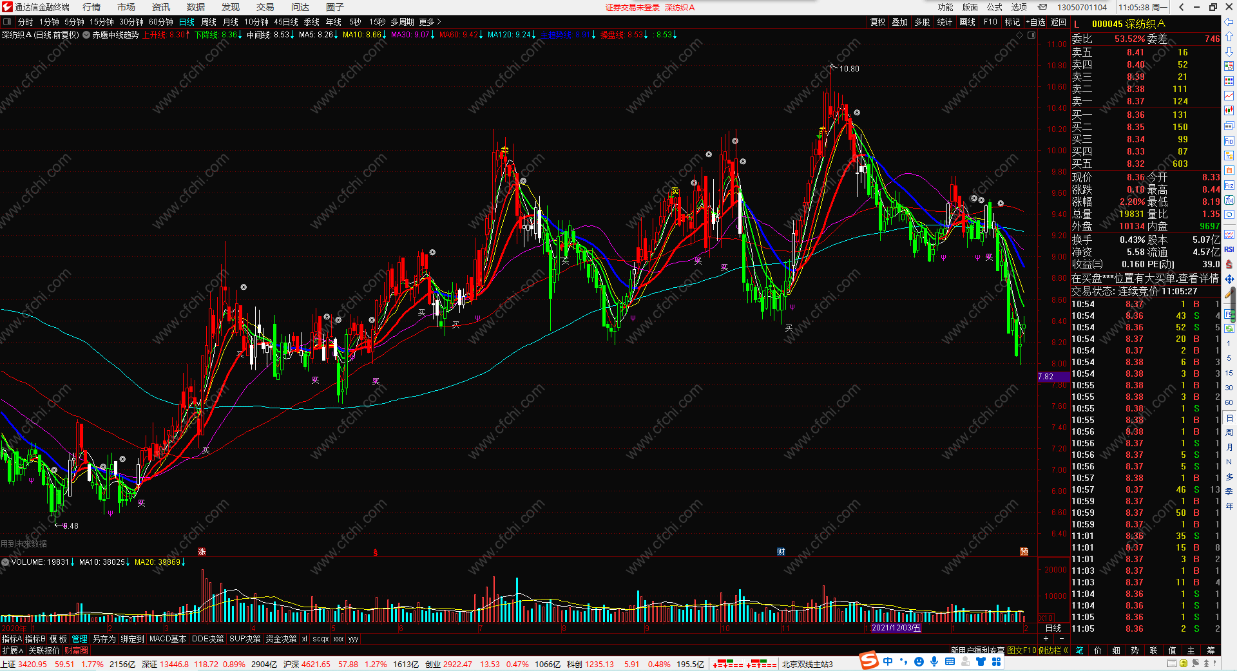Open the 多股 multi-stock dropdown
Image resolution: width=1237 pixels, height=671 pixels.
click(x=922, y=22)
